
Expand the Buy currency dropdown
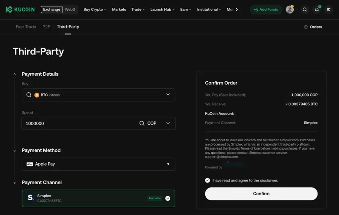pos(168,95)
